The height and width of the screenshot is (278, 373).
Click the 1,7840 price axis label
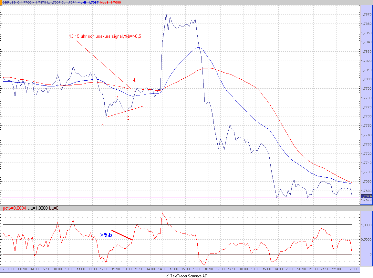pos(366,42)
